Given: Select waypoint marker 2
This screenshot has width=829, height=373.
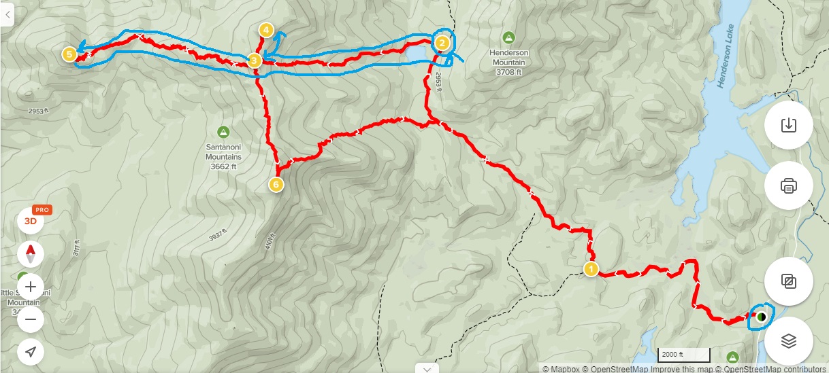Looking at the screenshot, I should (x=442, y=43).
